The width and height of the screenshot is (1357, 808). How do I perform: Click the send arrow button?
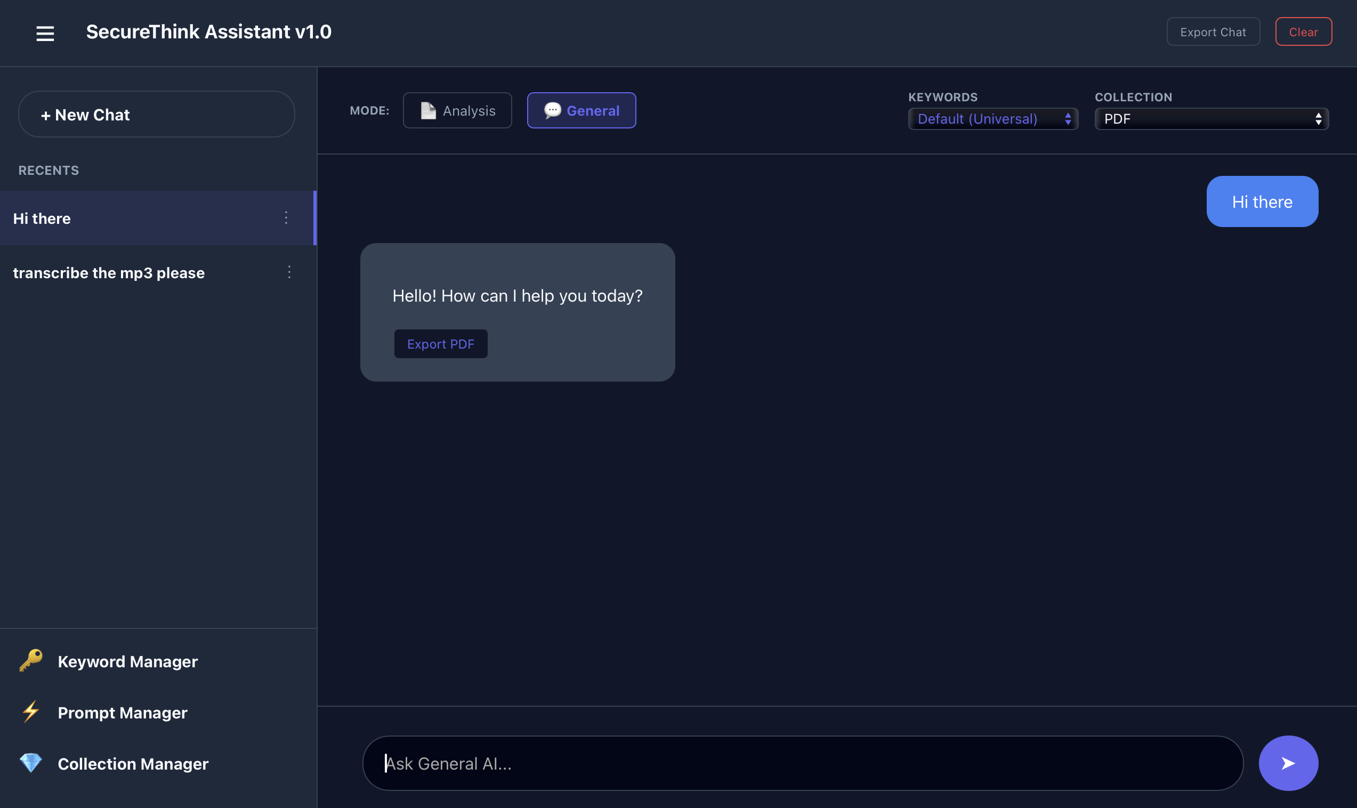(1288, 763)
